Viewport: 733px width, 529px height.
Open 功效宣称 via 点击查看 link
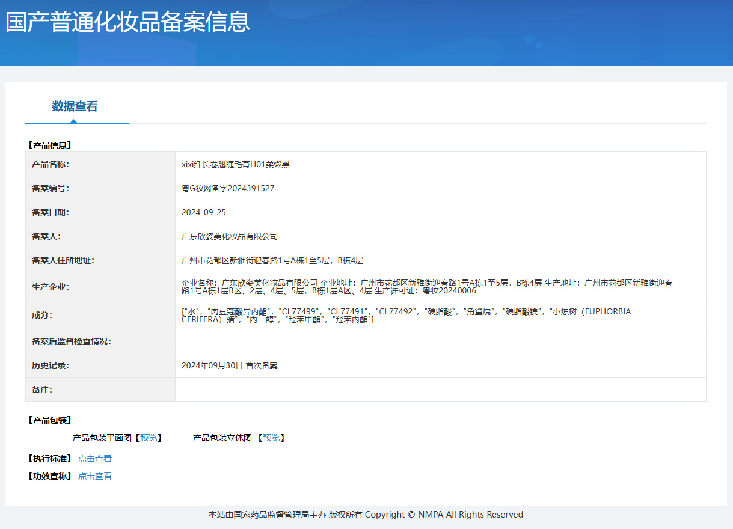coord(95,475)
